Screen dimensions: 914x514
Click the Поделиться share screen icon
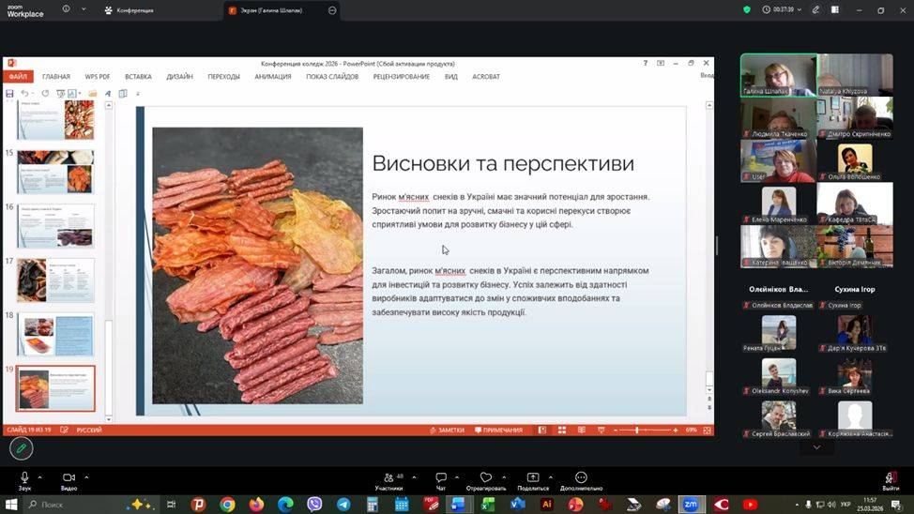532,478
